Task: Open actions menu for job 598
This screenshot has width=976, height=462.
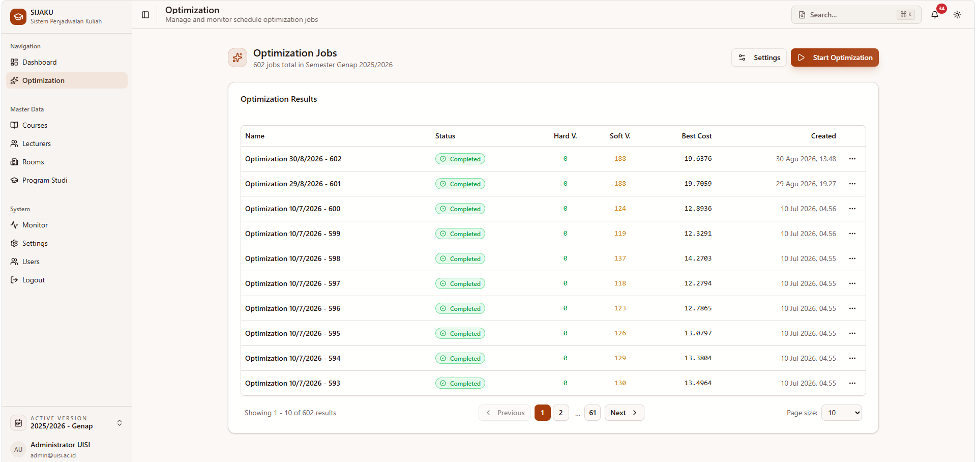Action: pos(852,258)
